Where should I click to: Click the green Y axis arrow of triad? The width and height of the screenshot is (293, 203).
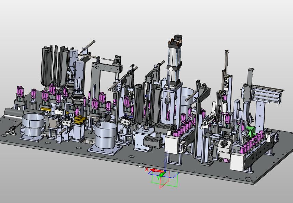click(162, 175)
